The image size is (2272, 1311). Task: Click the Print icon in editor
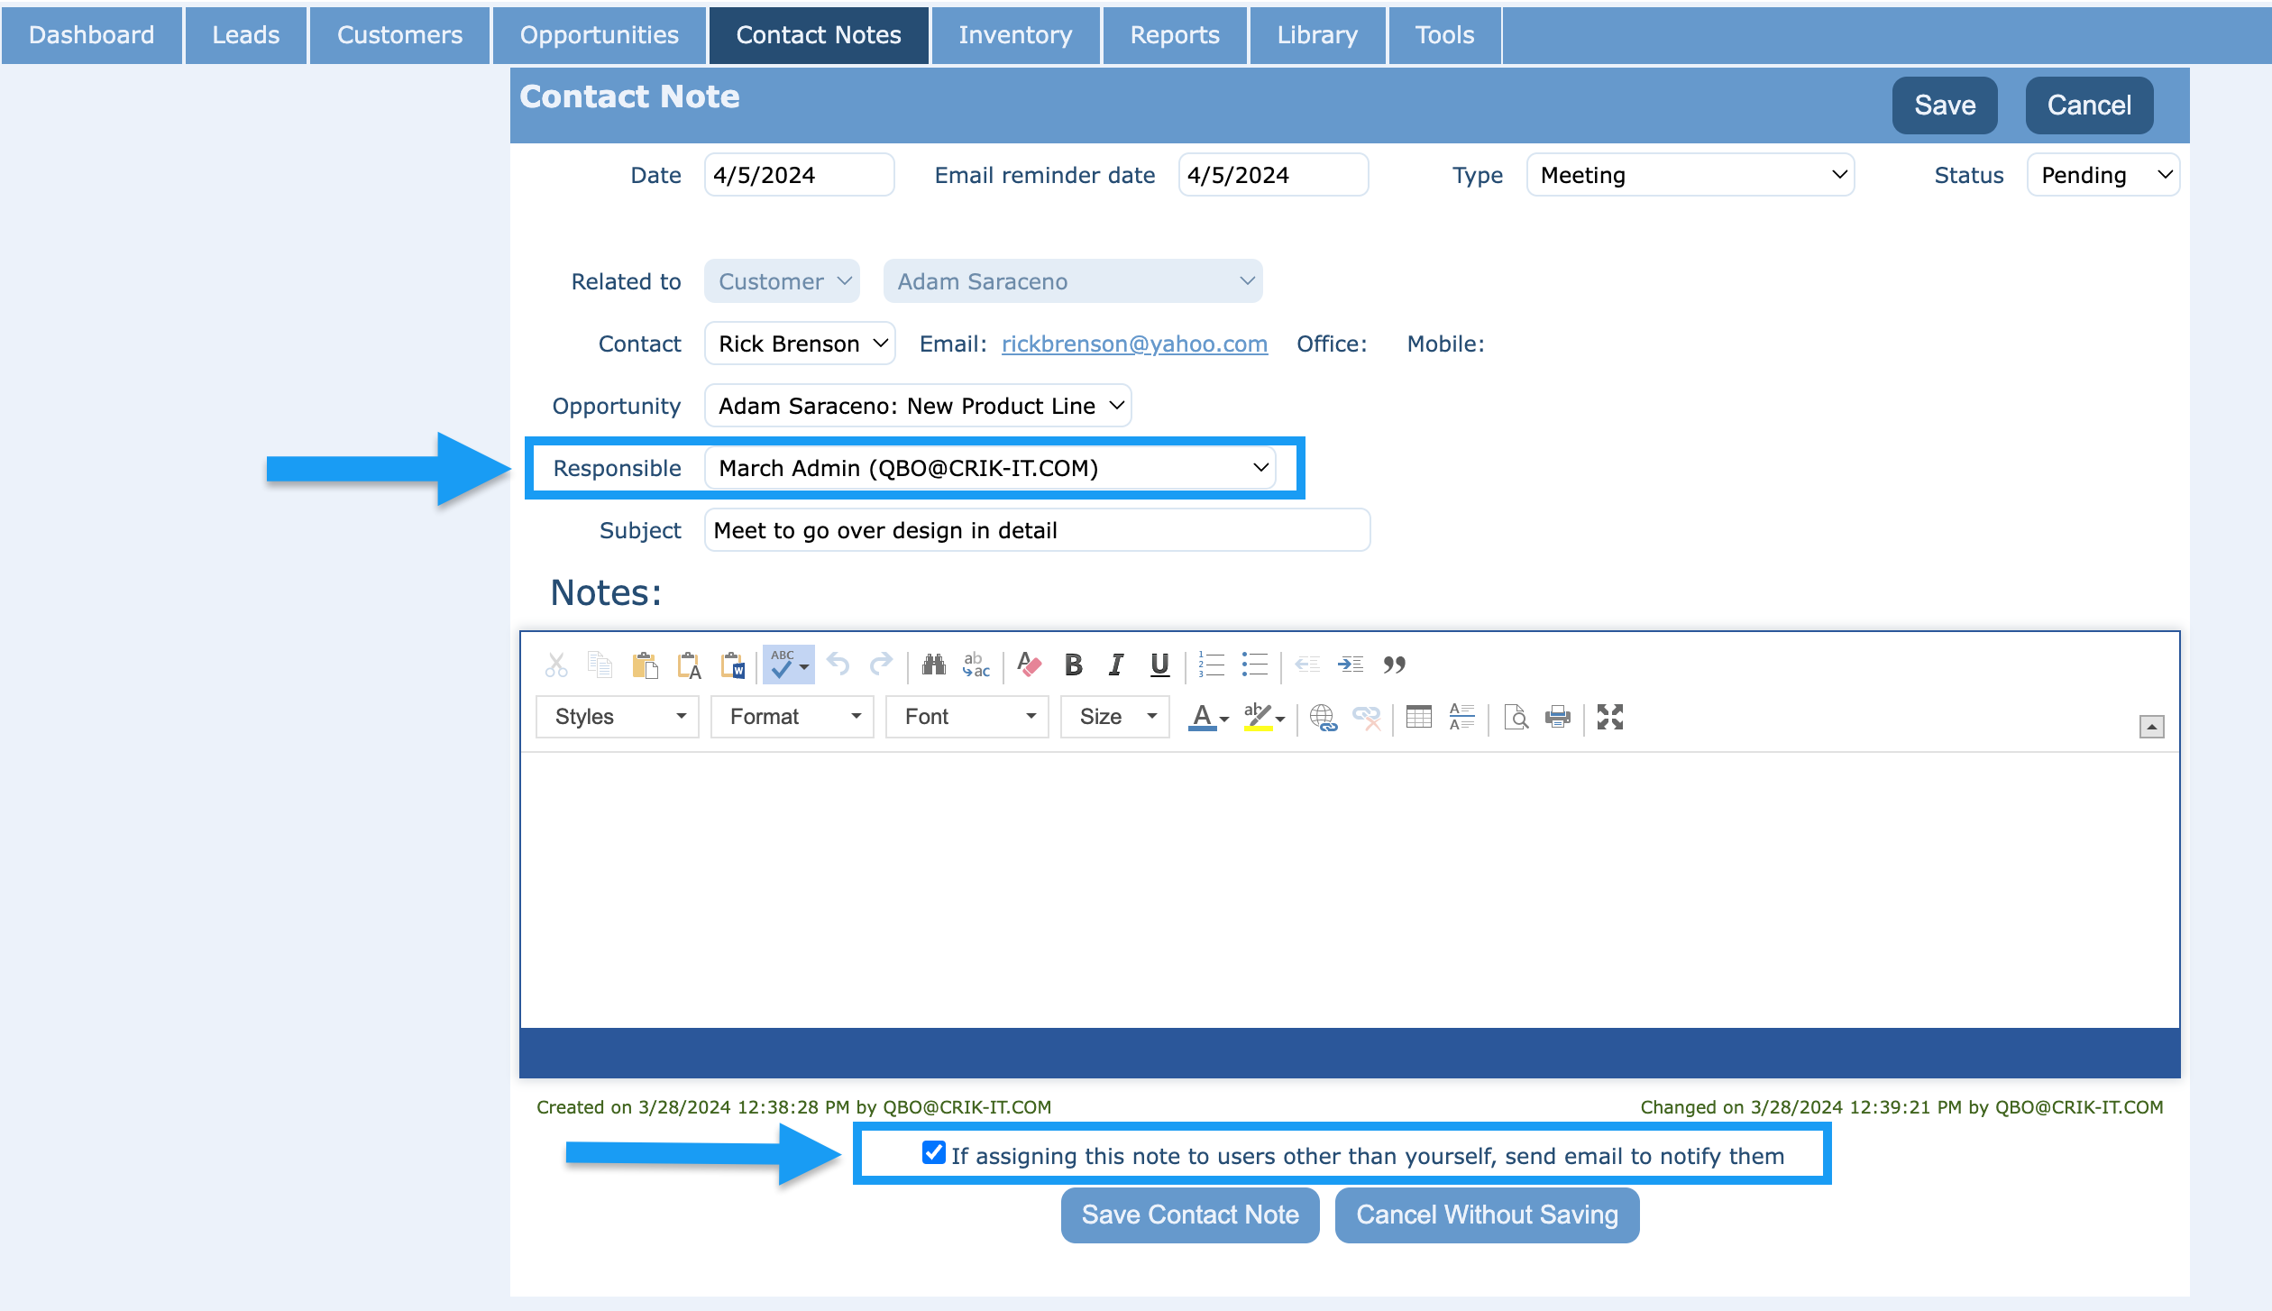(x=1557, y=717)
